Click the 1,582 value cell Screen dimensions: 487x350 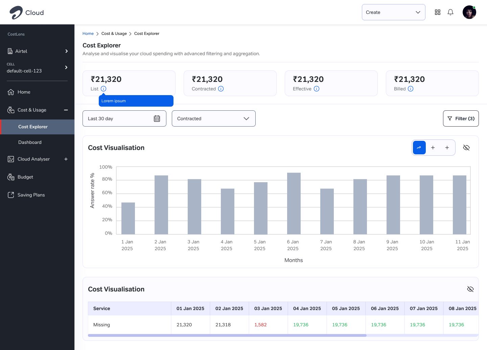click(x=268, y=325)
